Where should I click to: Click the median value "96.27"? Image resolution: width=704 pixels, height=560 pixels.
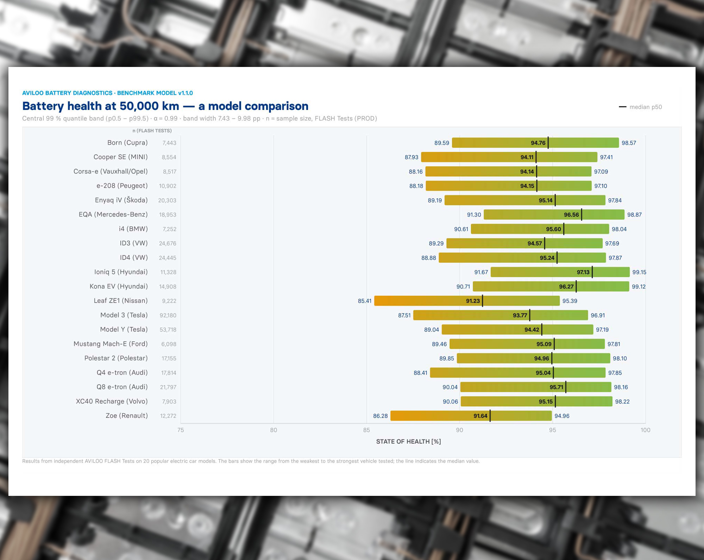[x=566, y=287]
